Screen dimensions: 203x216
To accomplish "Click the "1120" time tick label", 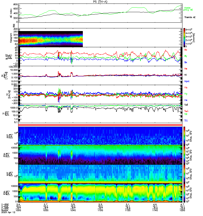I will 127,210.
